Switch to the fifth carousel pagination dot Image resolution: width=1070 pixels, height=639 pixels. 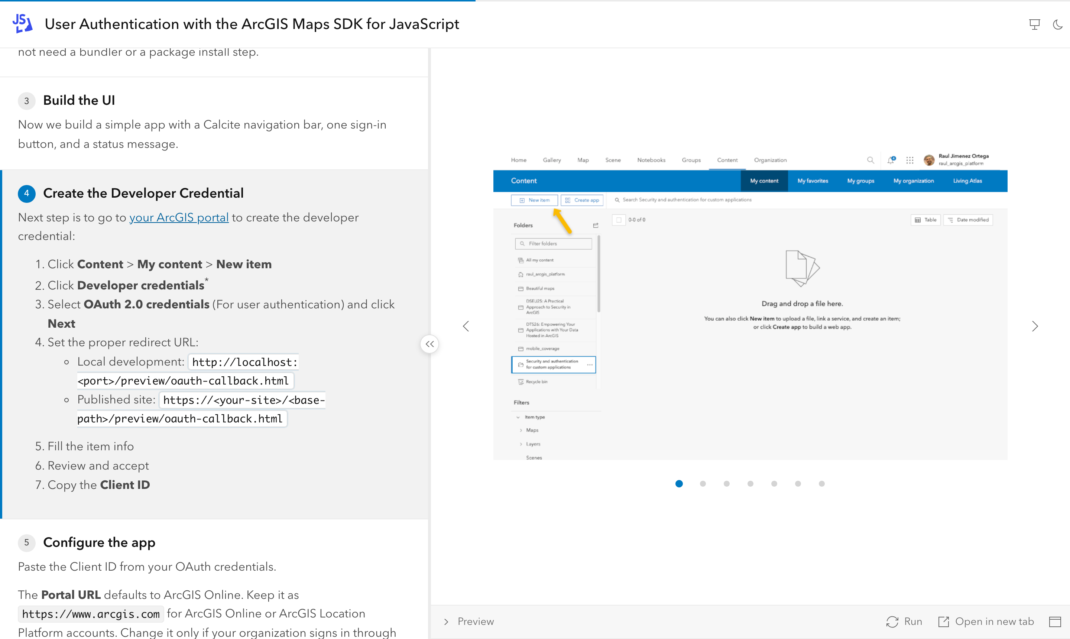tap(774, 484)
